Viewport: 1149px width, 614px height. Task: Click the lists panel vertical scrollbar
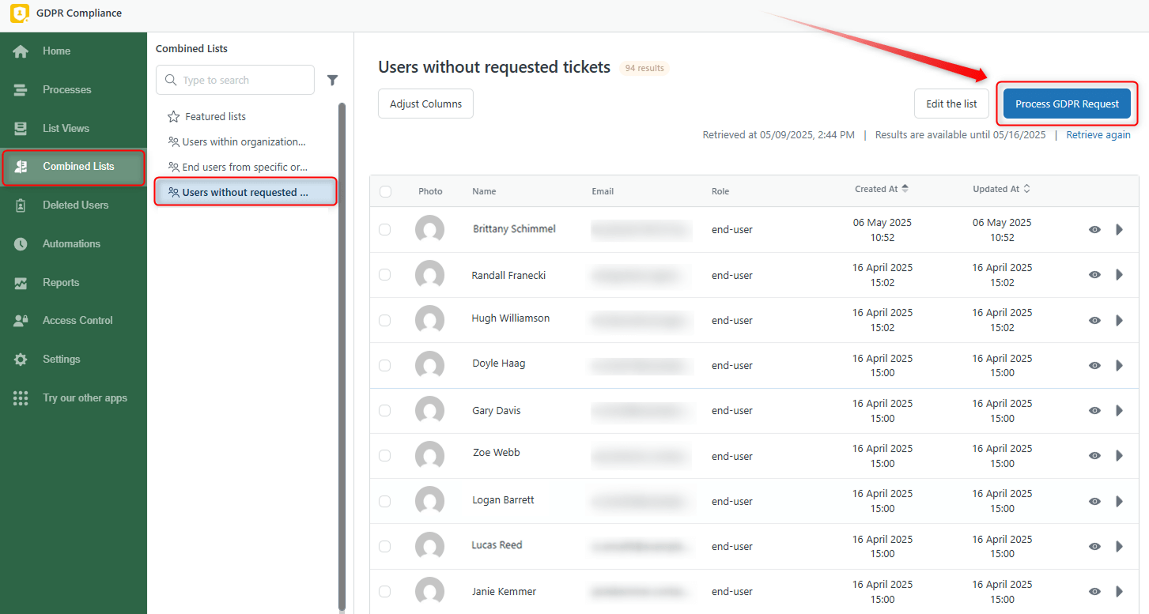point(342,356)
